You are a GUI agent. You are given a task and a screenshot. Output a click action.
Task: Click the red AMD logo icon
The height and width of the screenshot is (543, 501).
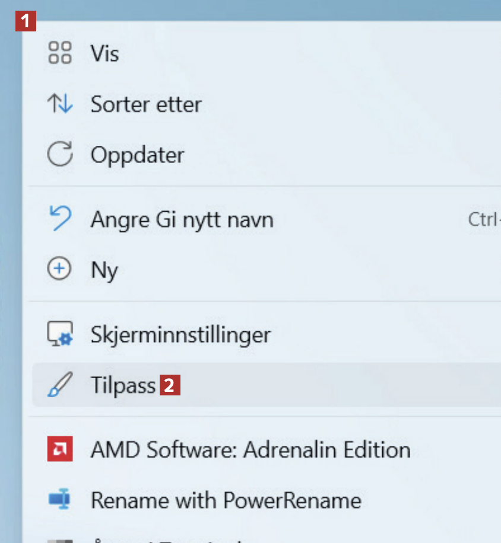(59, 449)
